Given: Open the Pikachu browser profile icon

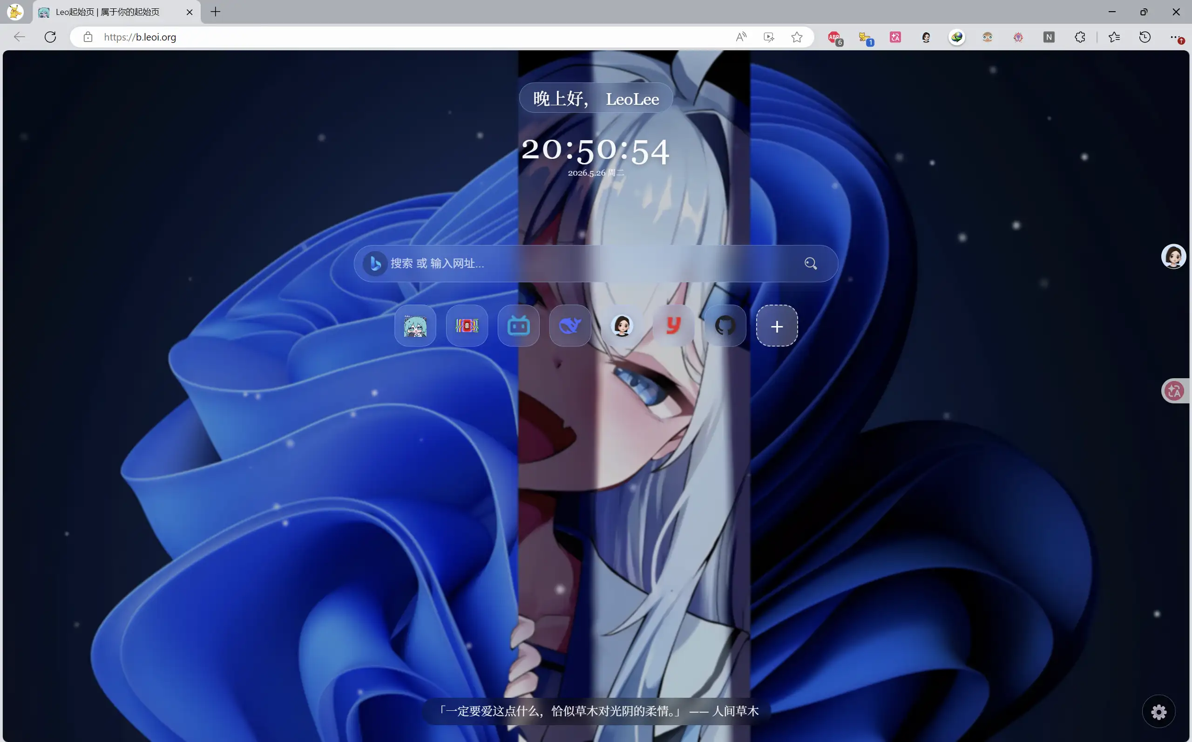Looking at the screenshot, I should 15,12.
